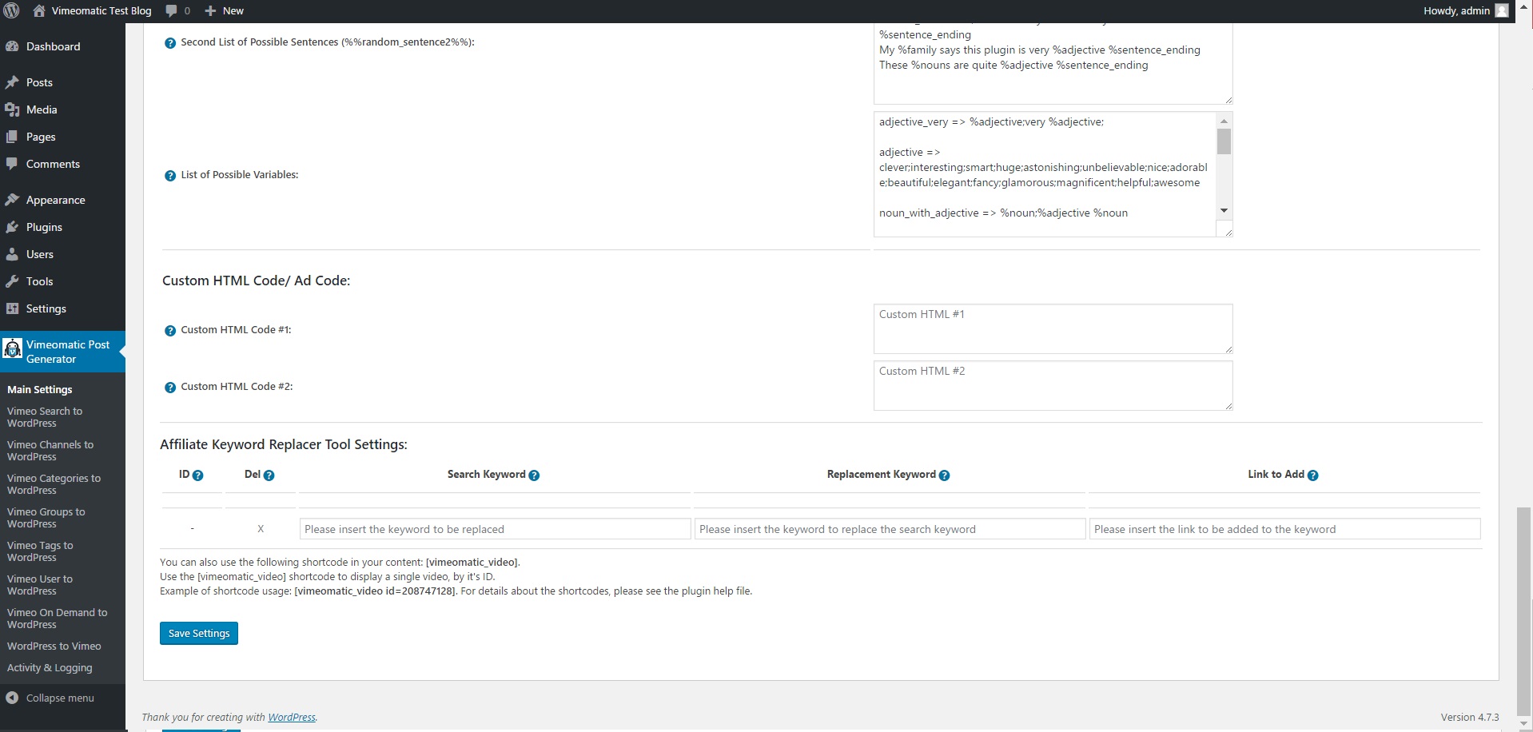Image resolution: width=1533 pixels, height=732 pixels.
Task: Click the Replacement Keyword input field
Action: click(890, 529)
